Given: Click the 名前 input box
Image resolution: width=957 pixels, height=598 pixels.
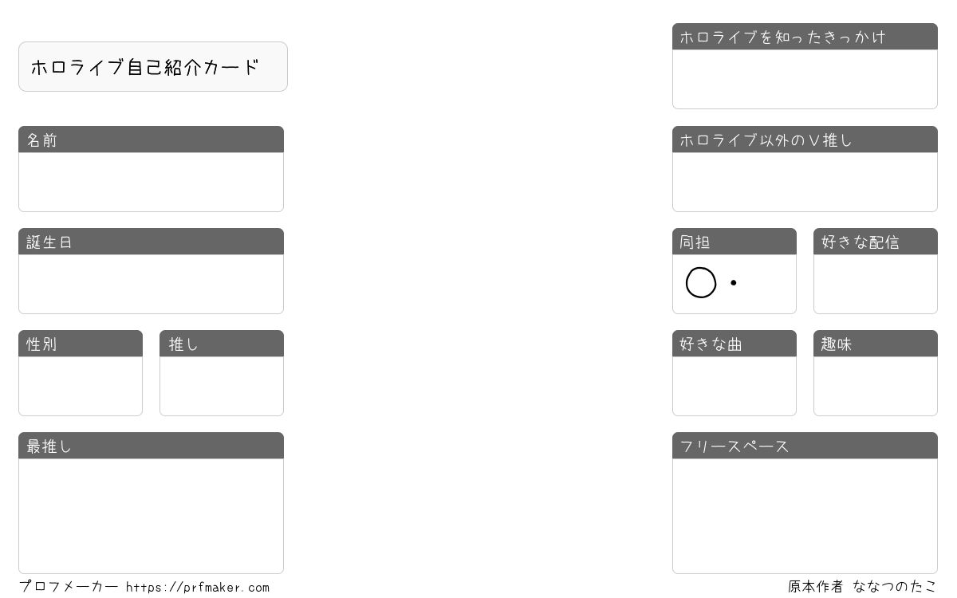Looking at the screenshot, I should 151,182.
